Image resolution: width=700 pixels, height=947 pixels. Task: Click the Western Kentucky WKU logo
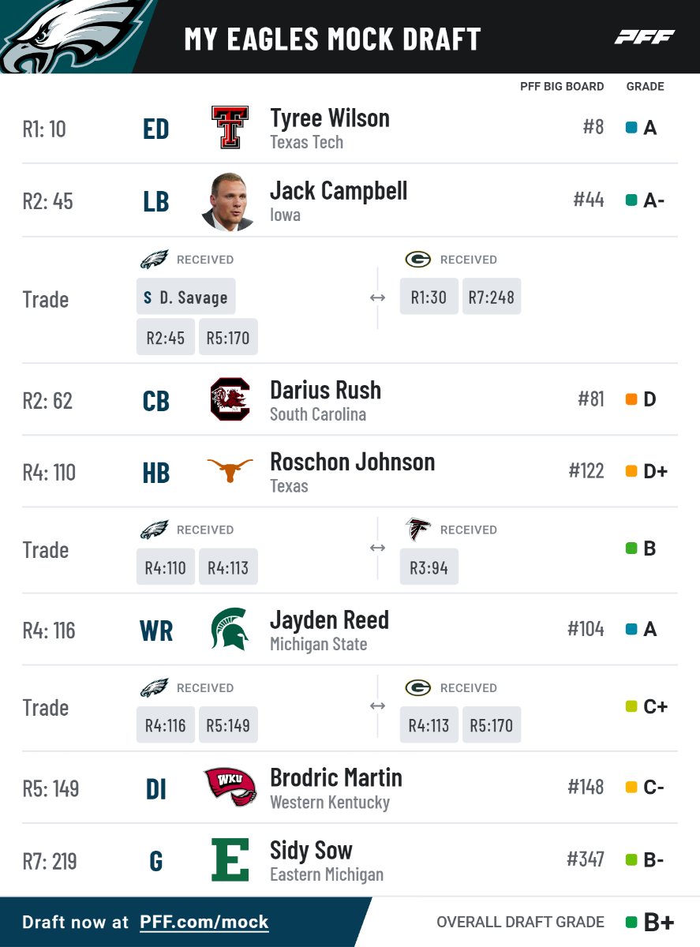230,787
